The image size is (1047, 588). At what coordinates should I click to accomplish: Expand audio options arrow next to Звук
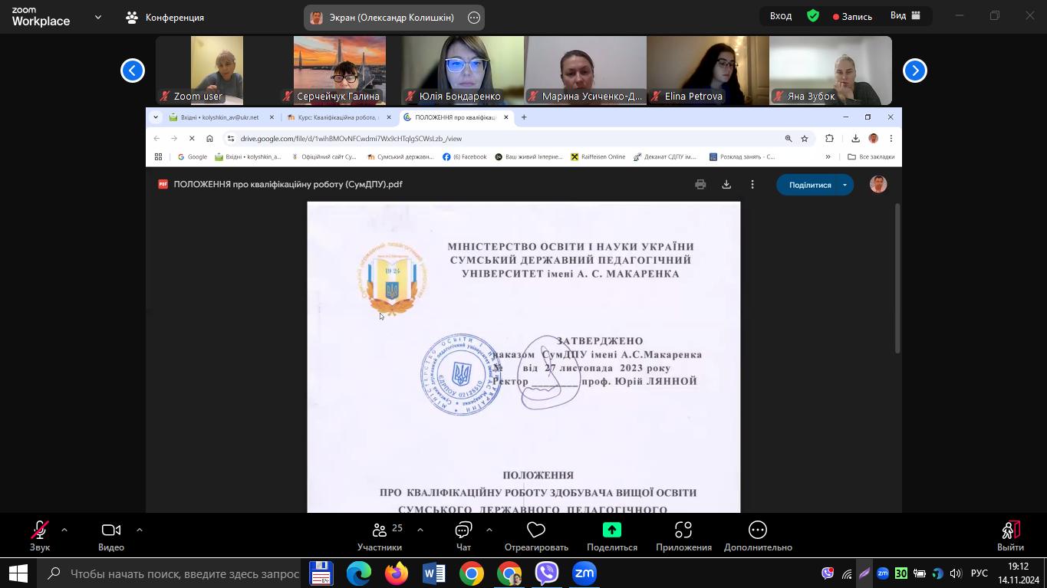[64, 530]
